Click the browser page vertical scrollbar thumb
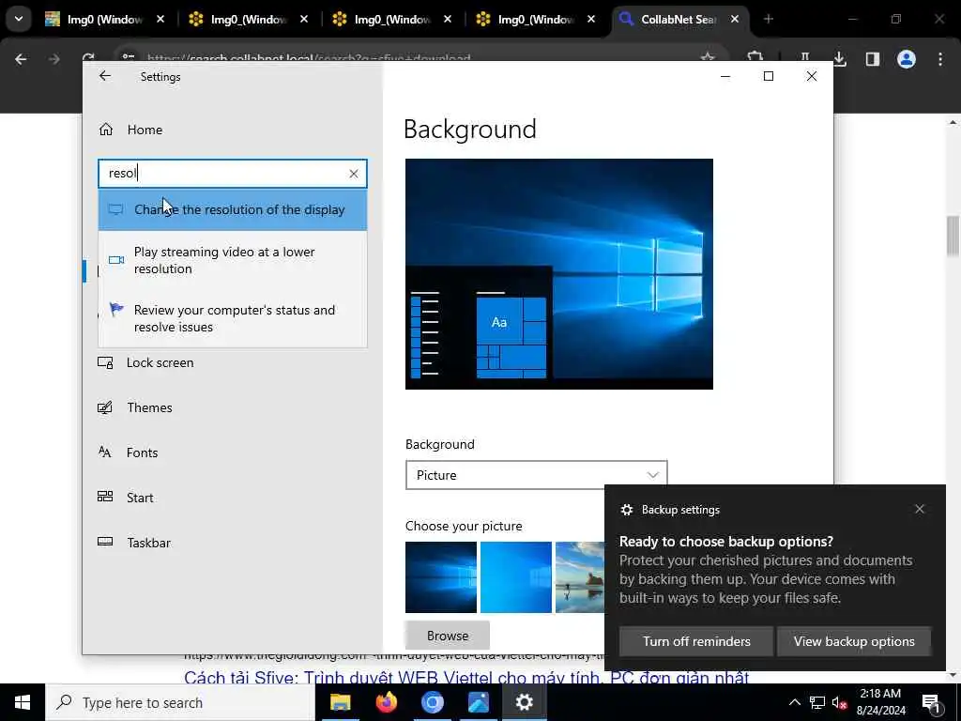This screenshot has height=721, width=961. coord(953,236)
